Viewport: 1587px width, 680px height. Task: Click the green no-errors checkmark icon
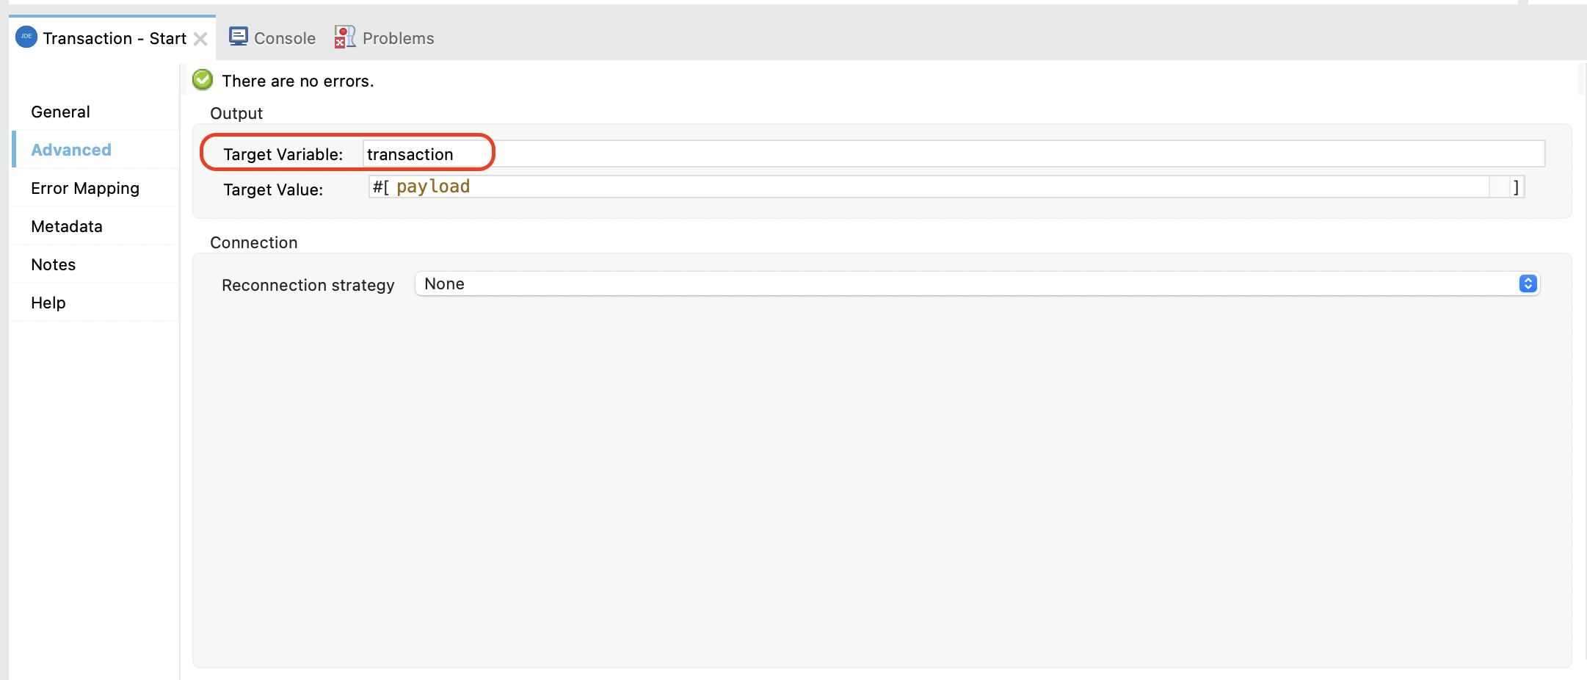203,80
